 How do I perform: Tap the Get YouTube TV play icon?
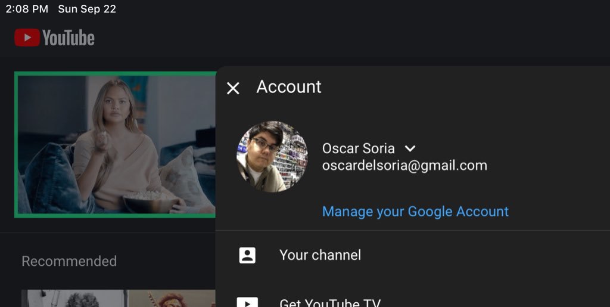pyautogui.click(x=247, y=302)
